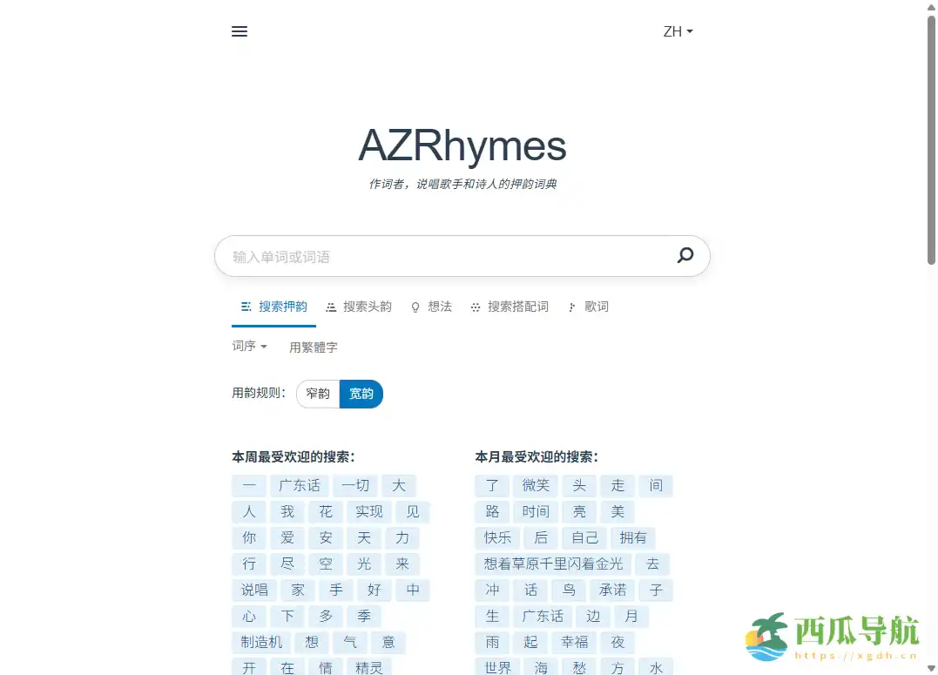
Task: Click the 歌词 lyrics tab icon
Action: click(x=572, y=307)
